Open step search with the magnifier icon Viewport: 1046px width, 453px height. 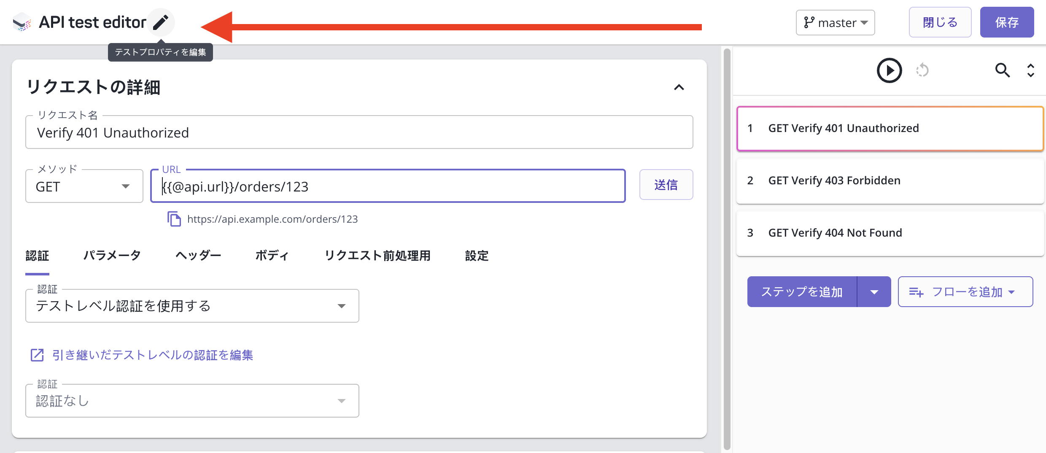(x=1002, y=70)
